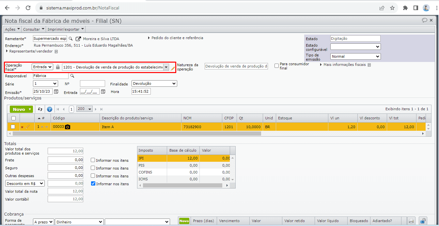The width and height of the screenshot is (439, 226).
Task: Open Consultar menu
Action: tap(34, 29)
